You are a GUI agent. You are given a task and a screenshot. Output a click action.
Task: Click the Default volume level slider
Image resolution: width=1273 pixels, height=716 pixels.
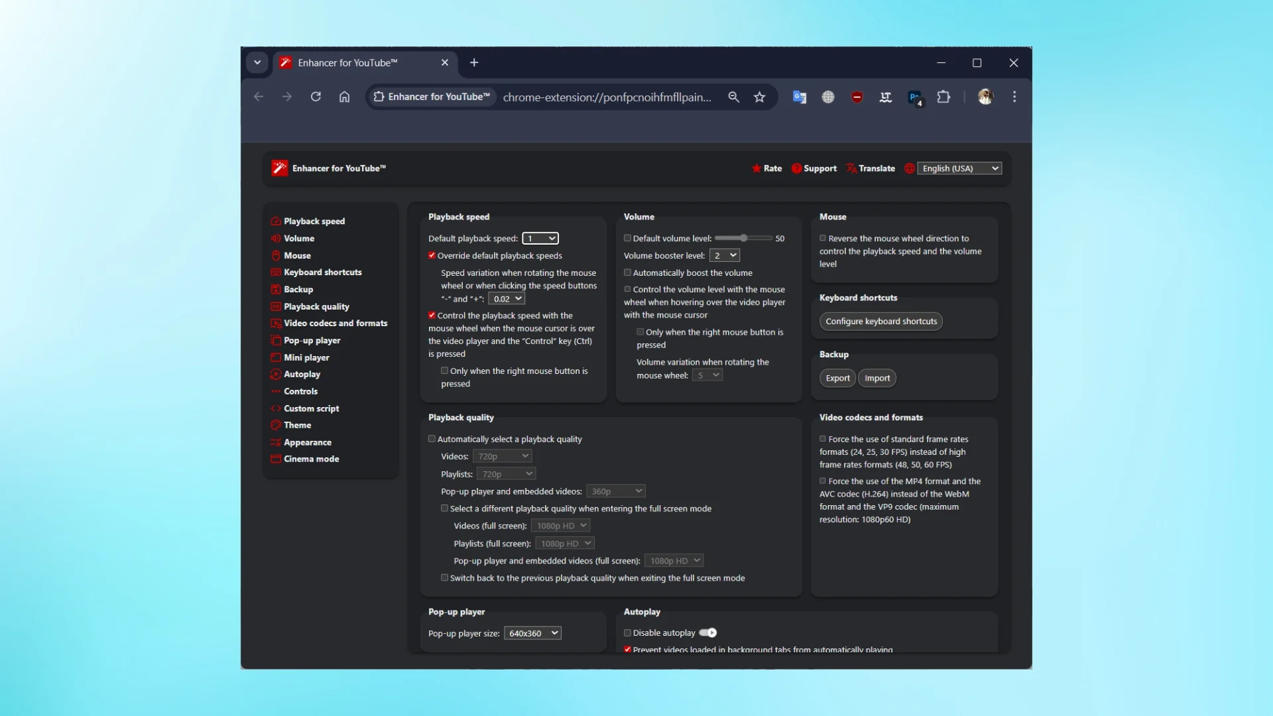click(x=743, y=238)
